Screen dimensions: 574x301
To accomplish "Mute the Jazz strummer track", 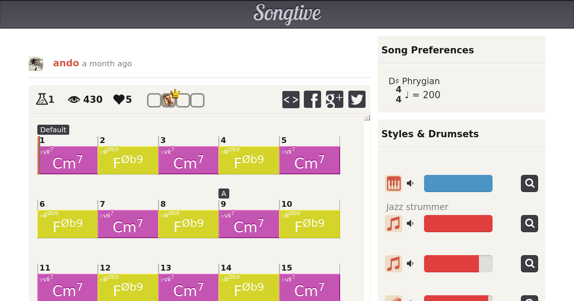I will (410, 224).
